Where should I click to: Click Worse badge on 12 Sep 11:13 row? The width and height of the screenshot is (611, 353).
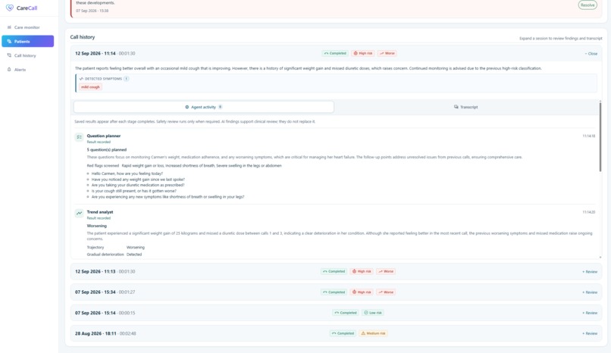point(386,271)
